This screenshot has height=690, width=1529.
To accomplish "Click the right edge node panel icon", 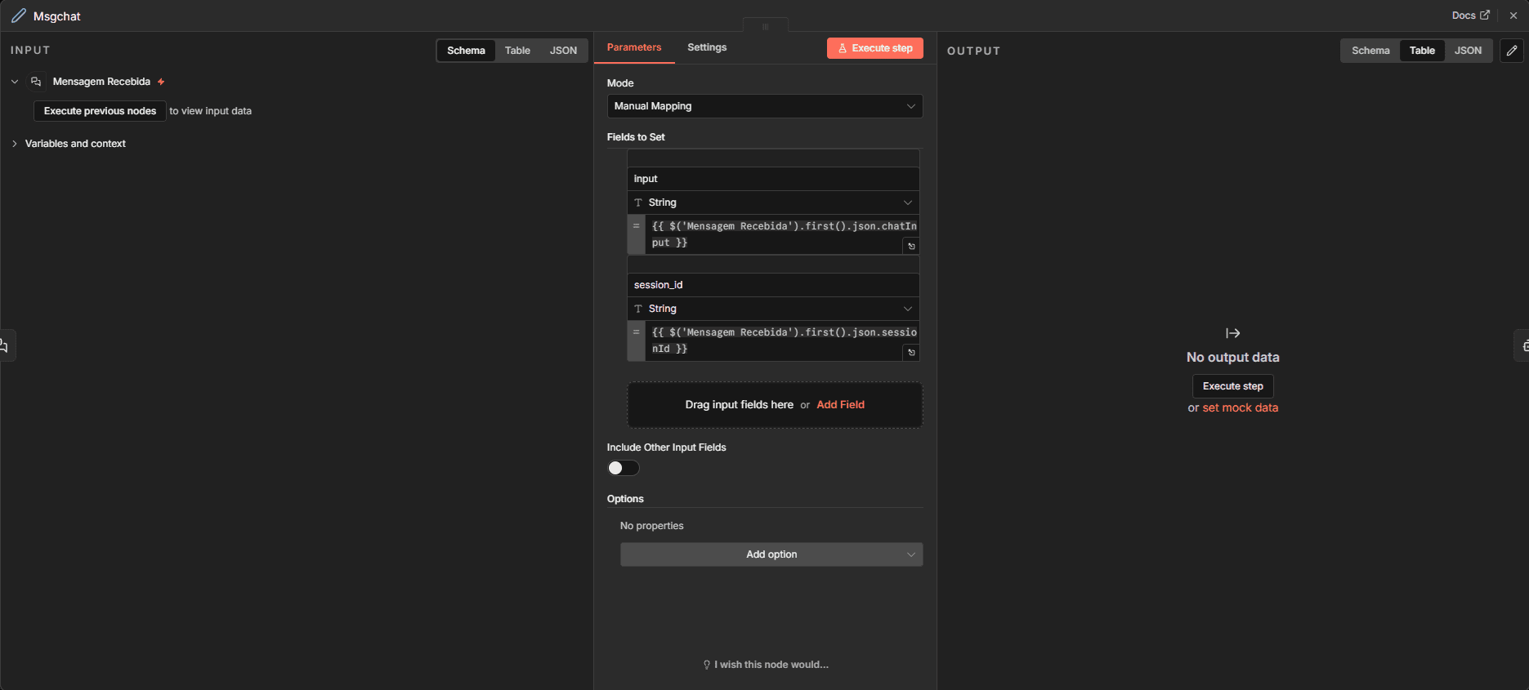I will tap(1523, 346).
